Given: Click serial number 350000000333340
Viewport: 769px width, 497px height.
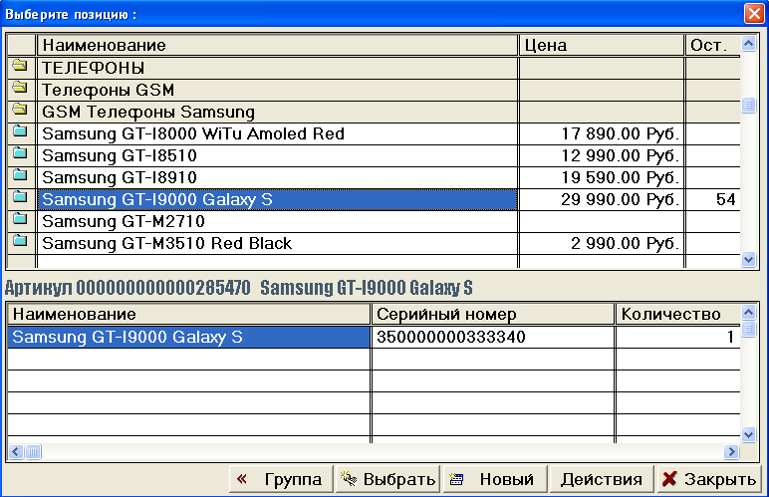Looking at the screenshot, I should click(493, 337).
